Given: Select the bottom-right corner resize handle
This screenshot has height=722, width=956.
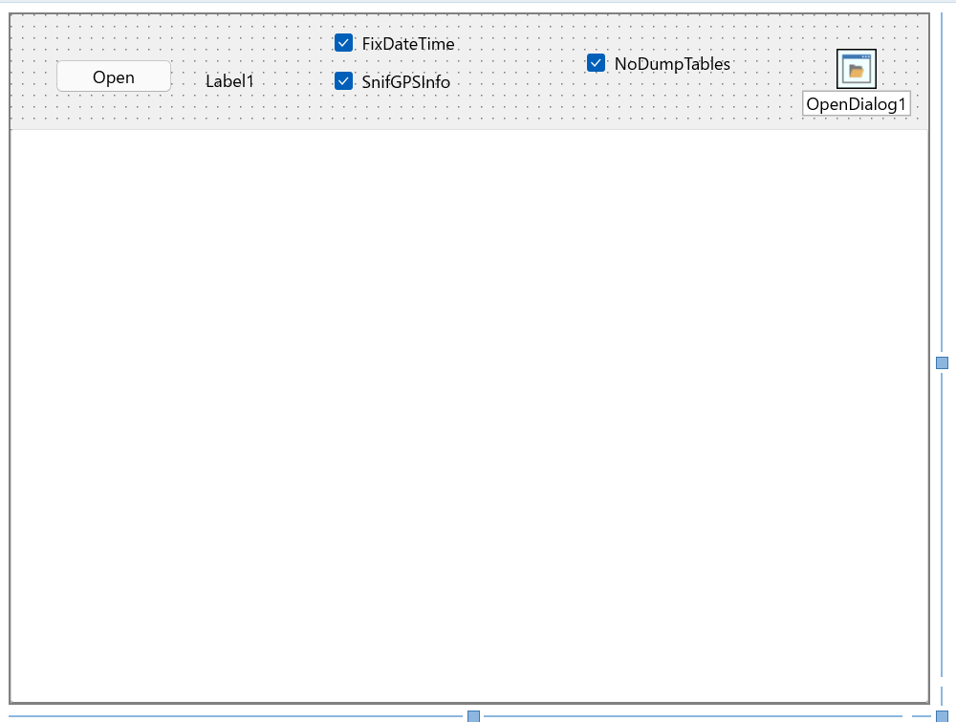Looking at the screenshot, I should (x=942, y=716).
